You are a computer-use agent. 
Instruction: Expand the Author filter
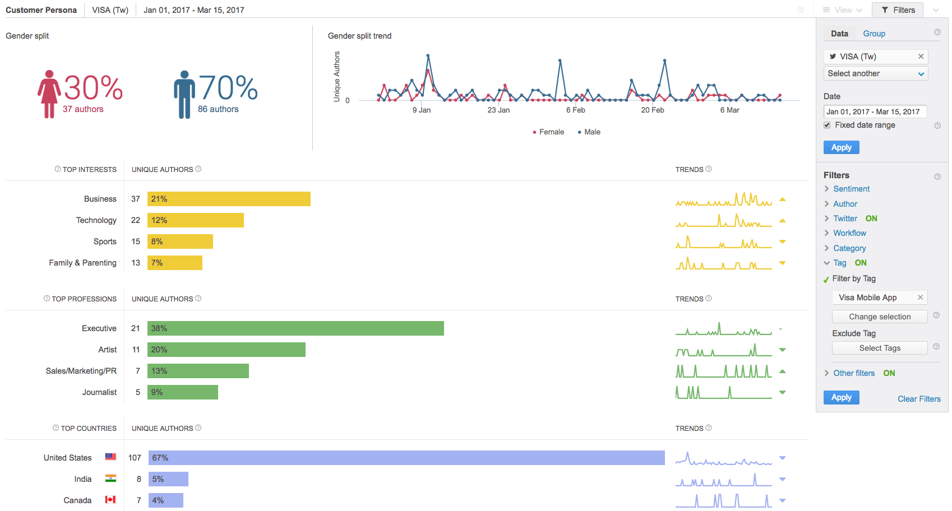(845, 204)
